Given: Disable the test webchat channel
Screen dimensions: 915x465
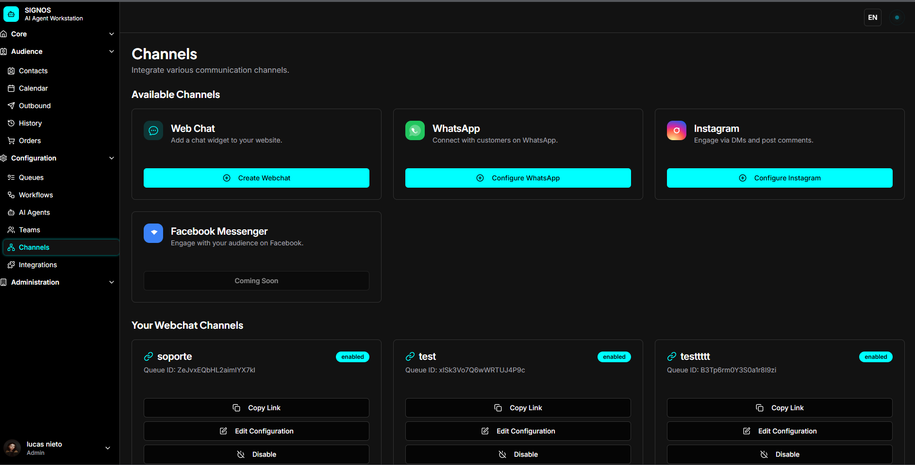Looking at the screenshot, I should [x=517, y=454].
